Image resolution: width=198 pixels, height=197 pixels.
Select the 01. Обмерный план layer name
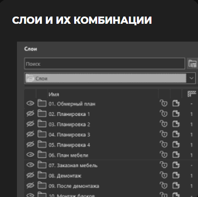click(x=72, y=104)
